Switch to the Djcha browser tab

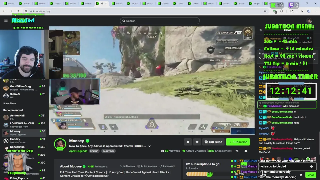point(40,4)
